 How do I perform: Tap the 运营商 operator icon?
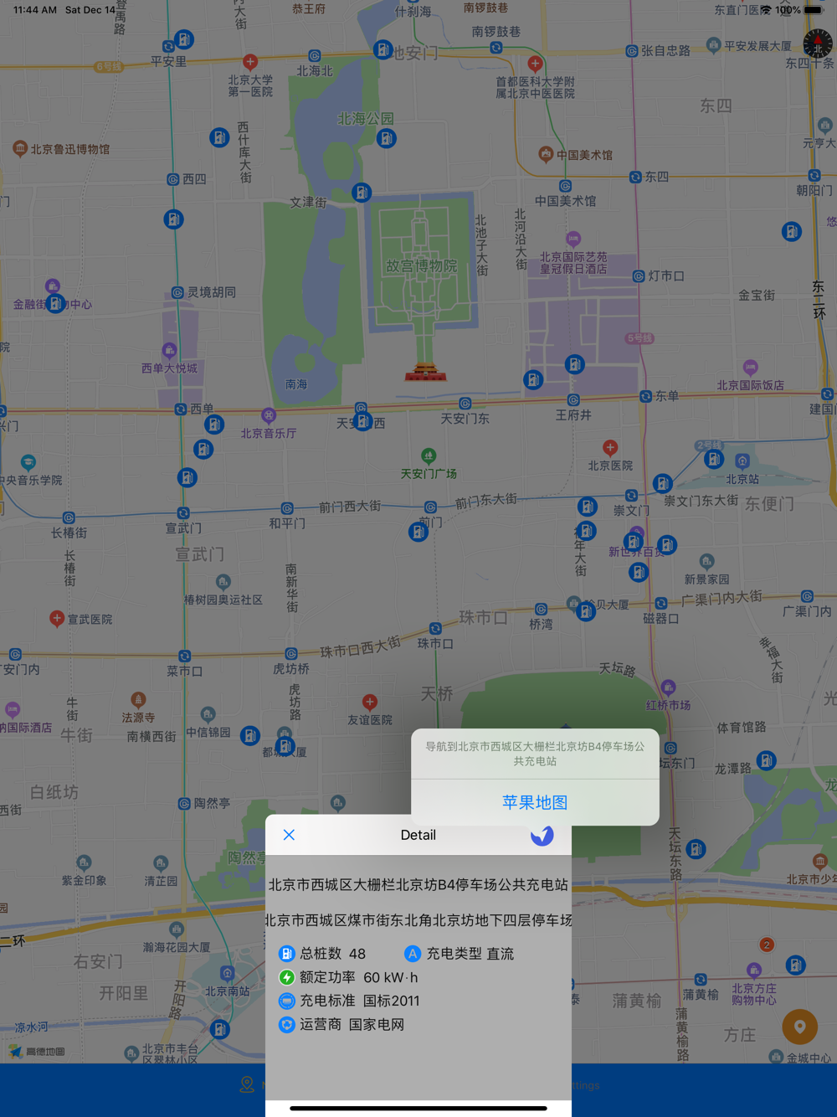click(286, 1024)
